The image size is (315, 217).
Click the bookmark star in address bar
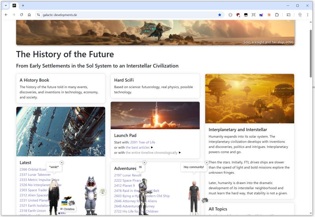(x=220, y=15)
